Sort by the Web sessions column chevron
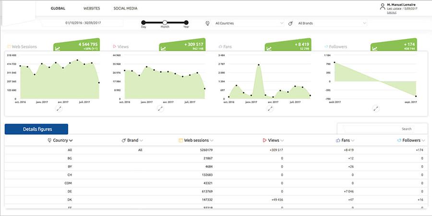Viewport: 432px width, 216px height. 212,140
